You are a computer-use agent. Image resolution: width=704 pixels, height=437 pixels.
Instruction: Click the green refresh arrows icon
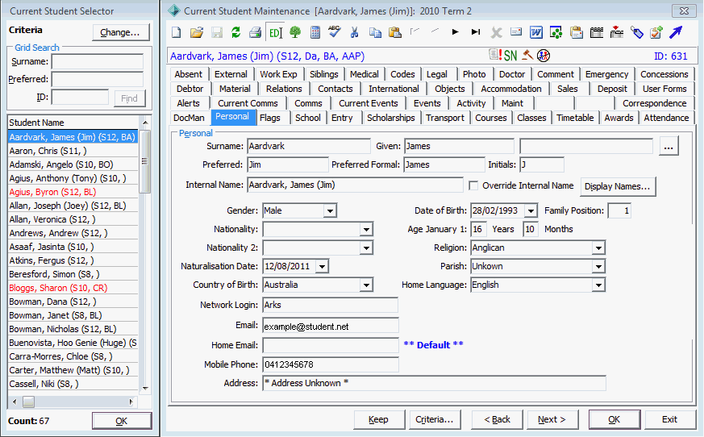click(x=236, y=32)
